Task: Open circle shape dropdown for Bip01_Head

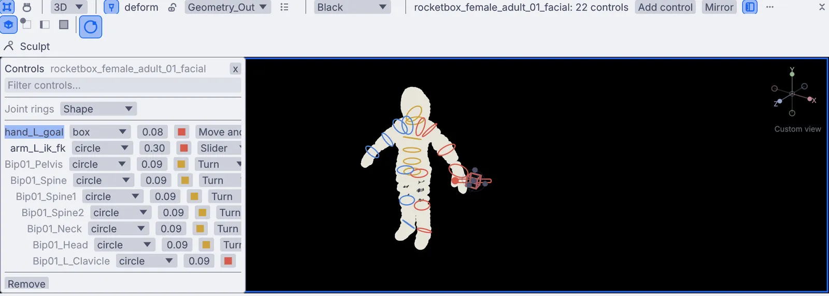Action: 124,245
